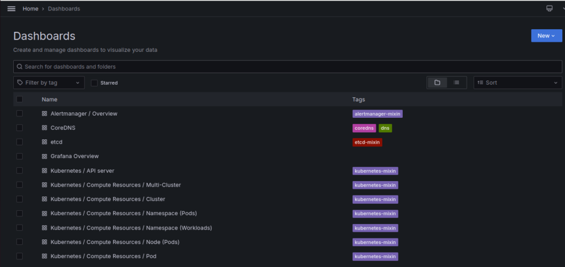The image size is (565, 267).
Task: Open the Filter by tag dropdown
Action: click(x=49, y=83)
